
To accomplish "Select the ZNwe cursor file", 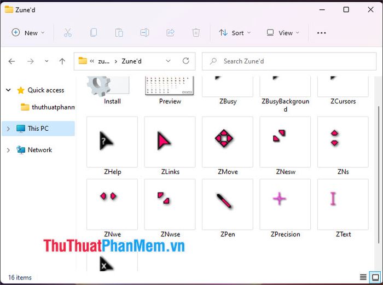I will [112, 208].
